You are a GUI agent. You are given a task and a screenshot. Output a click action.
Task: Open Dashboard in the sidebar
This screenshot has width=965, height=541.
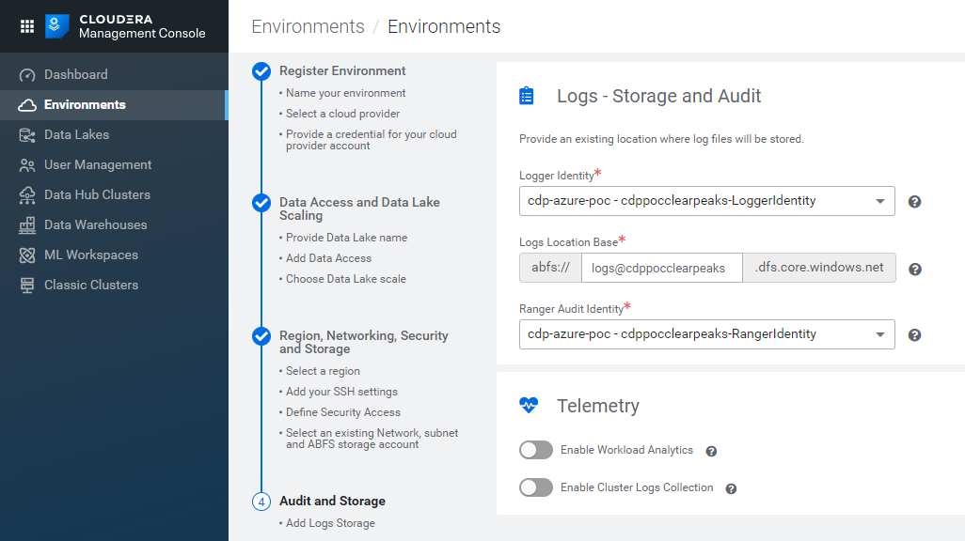point(114,75)
